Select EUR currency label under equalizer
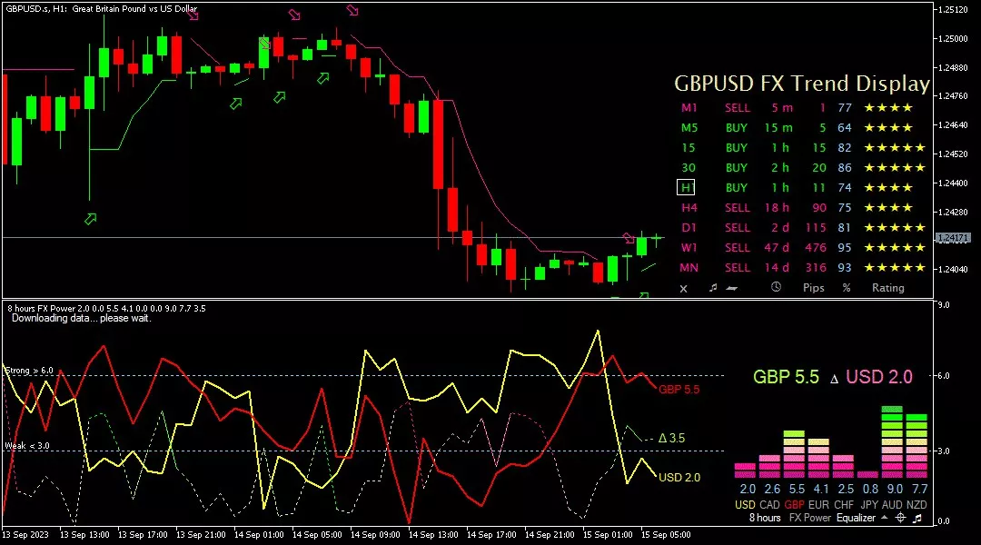 pos(818,504)
